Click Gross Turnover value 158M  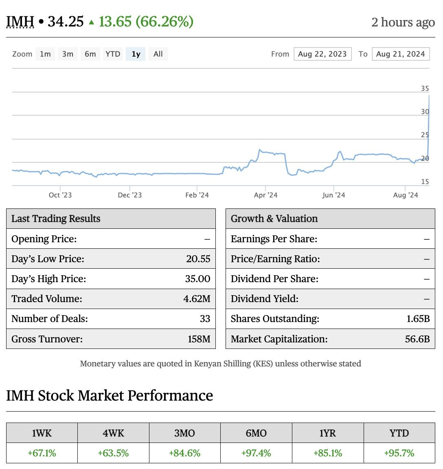[x=199, y=339]
